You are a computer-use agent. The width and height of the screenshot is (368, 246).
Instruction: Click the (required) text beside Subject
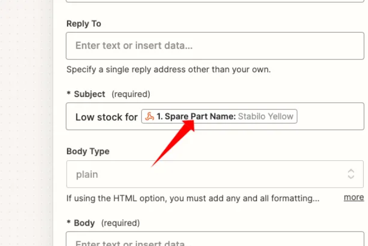pos(131,94)
